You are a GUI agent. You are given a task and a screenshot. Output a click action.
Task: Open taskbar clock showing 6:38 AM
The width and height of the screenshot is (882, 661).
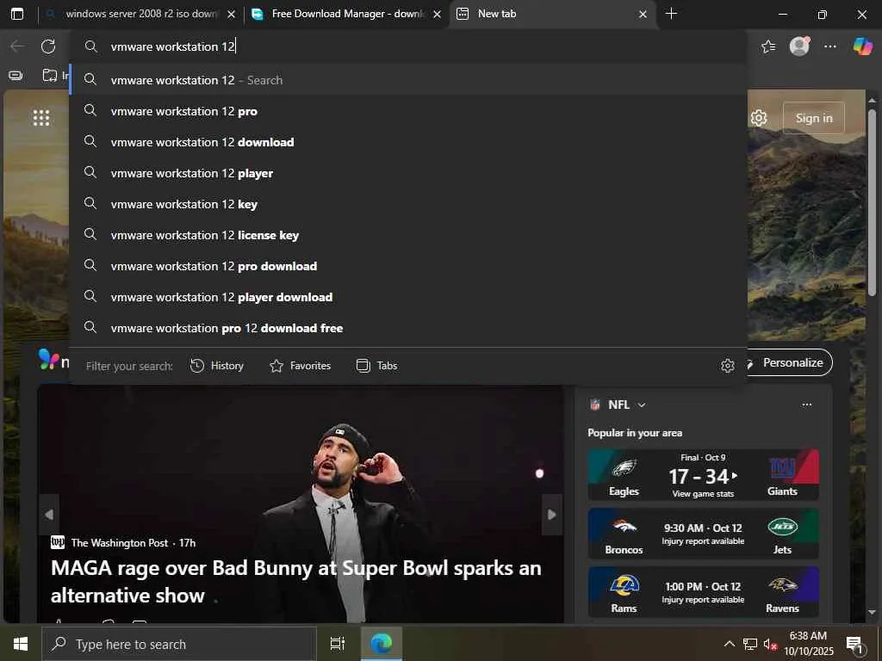[x=808, y=644]
